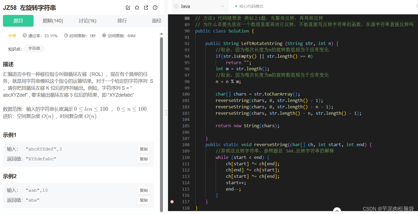Click the 'end--;' code line
This screenshot has height=214, width=418.
click(x=233, y=189)
